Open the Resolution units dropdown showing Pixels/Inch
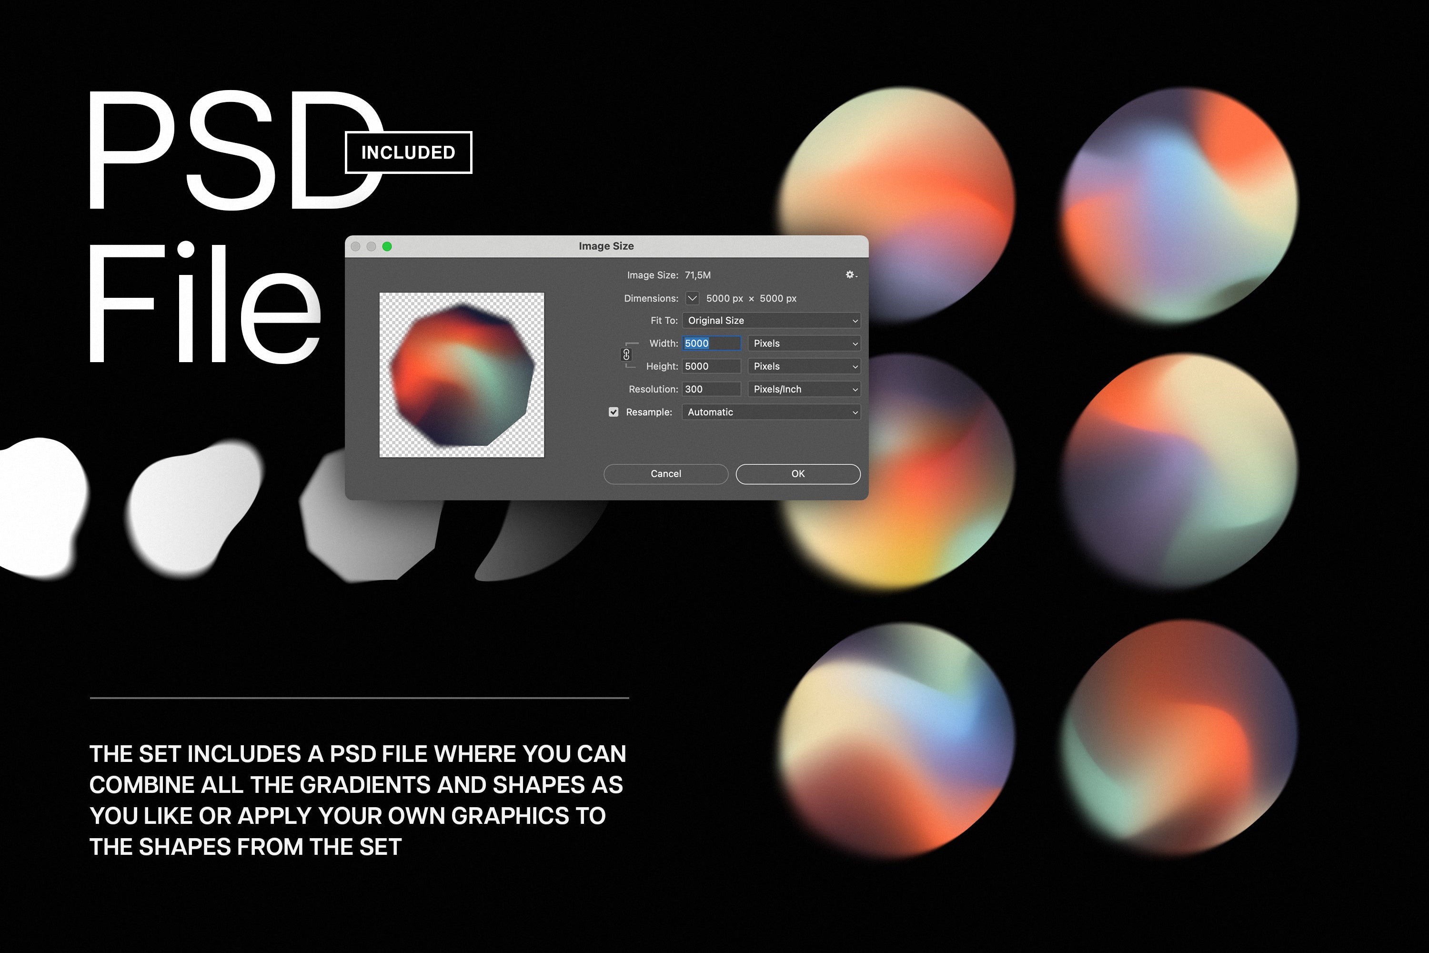This screenshot has height=953, width=1429. [x=803, y=389]
